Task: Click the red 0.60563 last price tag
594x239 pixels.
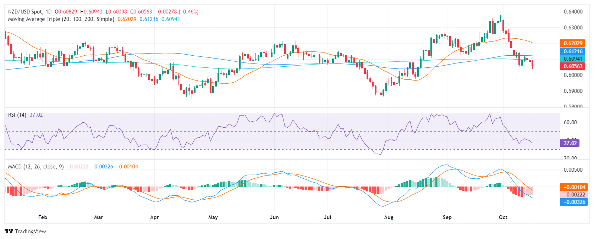Action: pyautogui.click(x=573, y=66)
